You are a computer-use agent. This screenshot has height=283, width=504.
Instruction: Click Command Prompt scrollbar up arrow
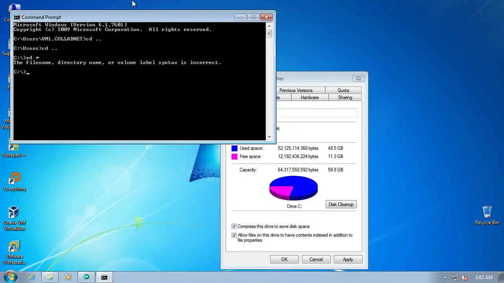click(x=269, y=26)
